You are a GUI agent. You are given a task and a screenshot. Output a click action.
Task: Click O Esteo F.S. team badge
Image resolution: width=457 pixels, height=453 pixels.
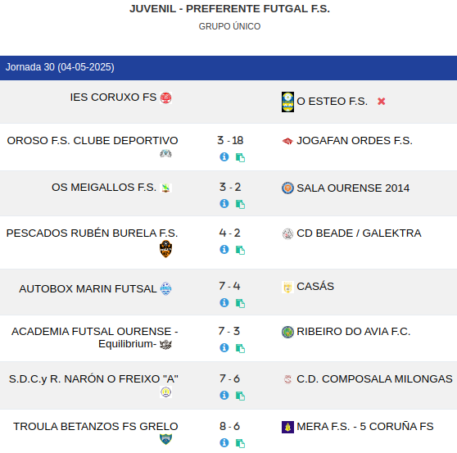click(x=287, y=102)
